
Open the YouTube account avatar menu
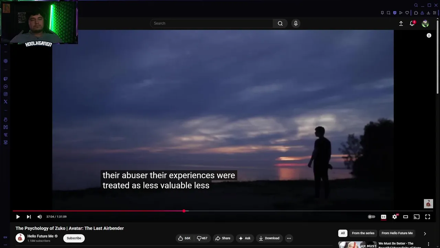pos(425,23)
